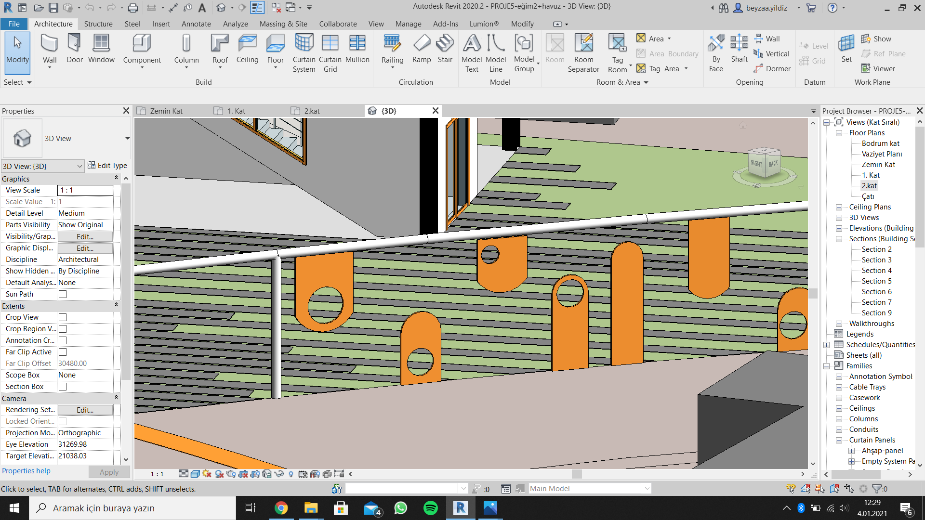This screenshot has height=520, width=925.
Task: Select the Room Separator tool
Action: (x=583, y=53)
